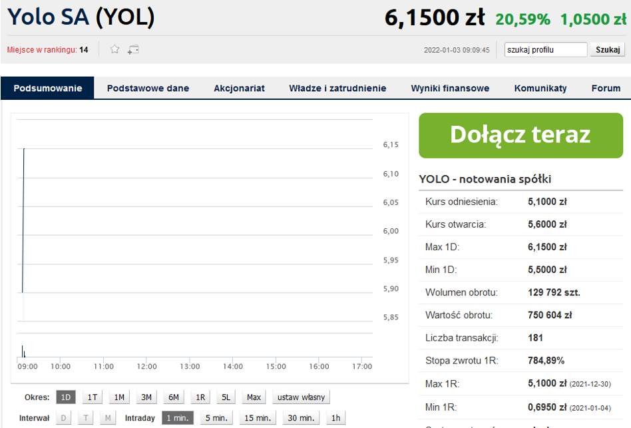
Task: Show the Max period chart
Action: coord(254,397)
